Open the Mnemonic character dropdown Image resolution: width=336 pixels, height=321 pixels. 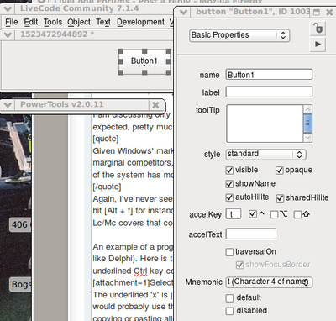coord(269,282)
